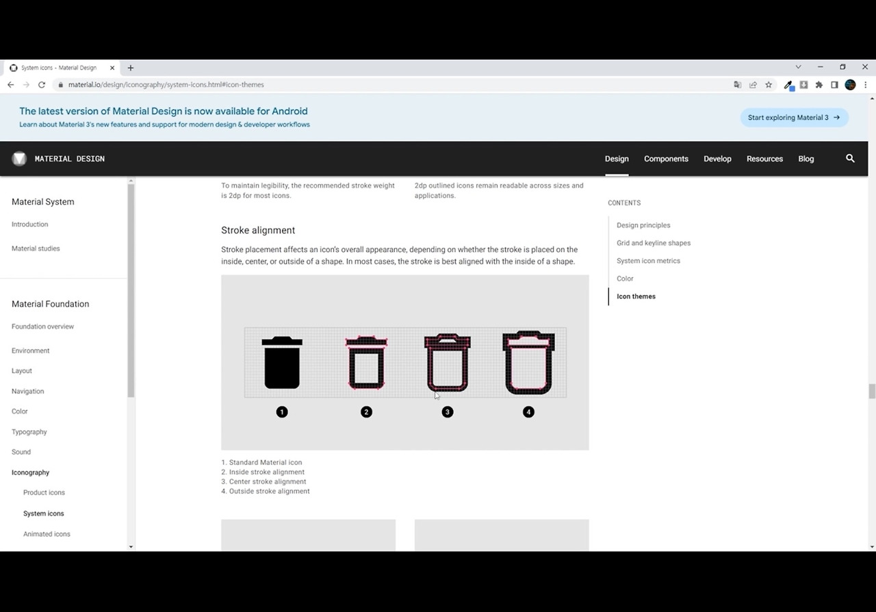
Task: Visit the Blog nav item
Action: click(x=806, y=159)
